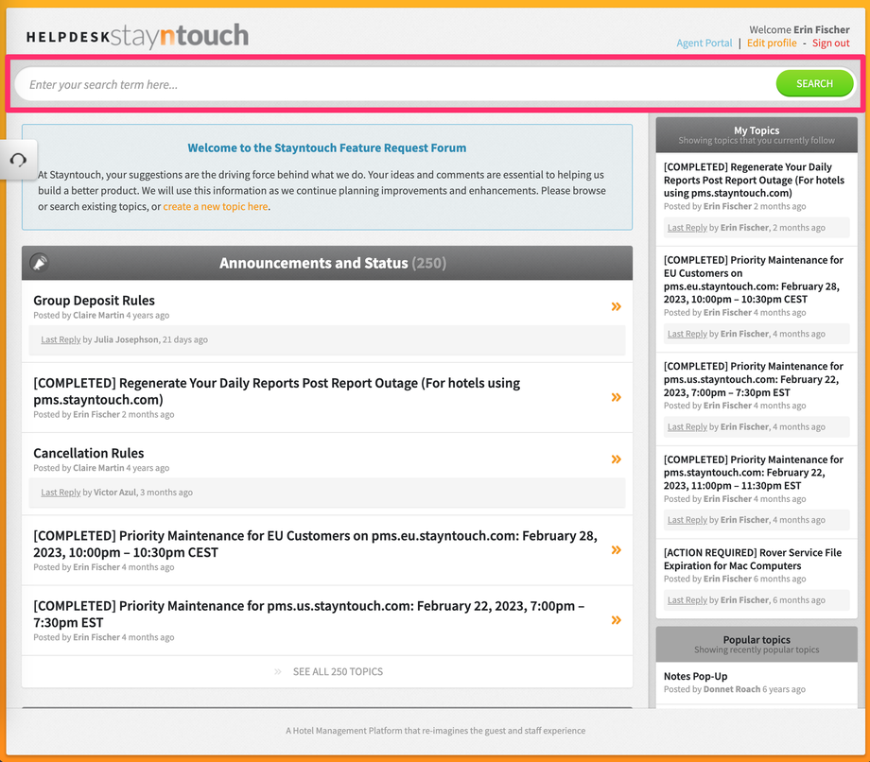
Task: Open Last Reply under Rover Service File topic
Action: pyautogui.click(x=687, y=600)
